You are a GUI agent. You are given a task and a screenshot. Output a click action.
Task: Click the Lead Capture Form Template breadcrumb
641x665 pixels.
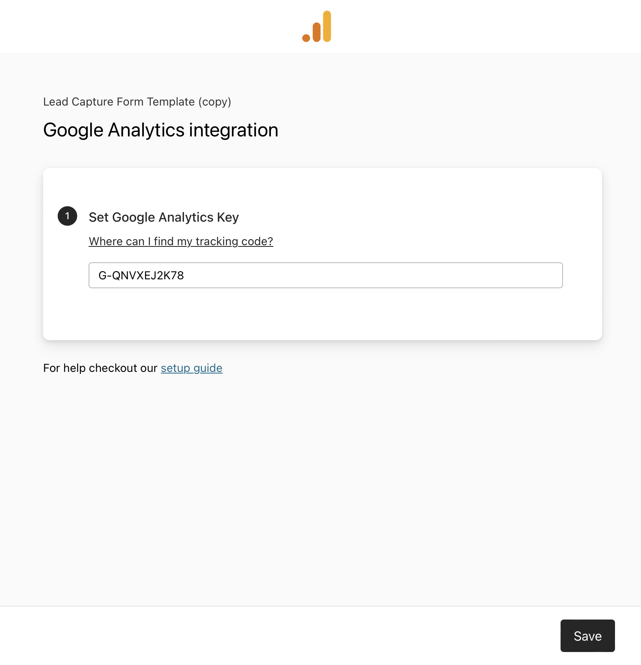(x=137, y=101)
